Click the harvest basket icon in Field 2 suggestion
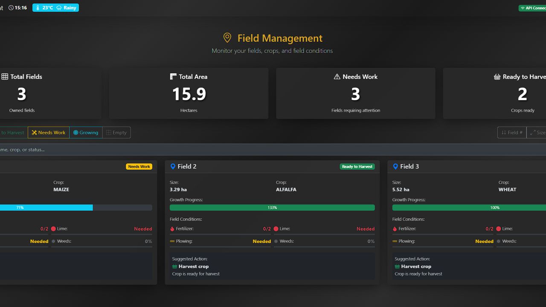This screenshot has height=307, width=546. pyautogui.click(x=175, y=266)
